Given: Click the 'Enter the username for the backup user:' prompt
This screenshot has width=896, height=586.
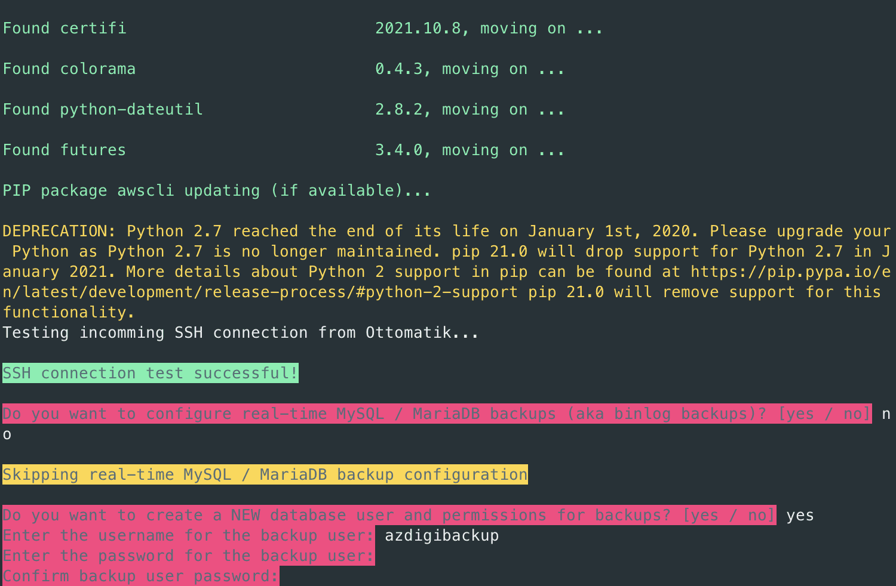Looking at the screenshot, I should click(x=188, y=536).
